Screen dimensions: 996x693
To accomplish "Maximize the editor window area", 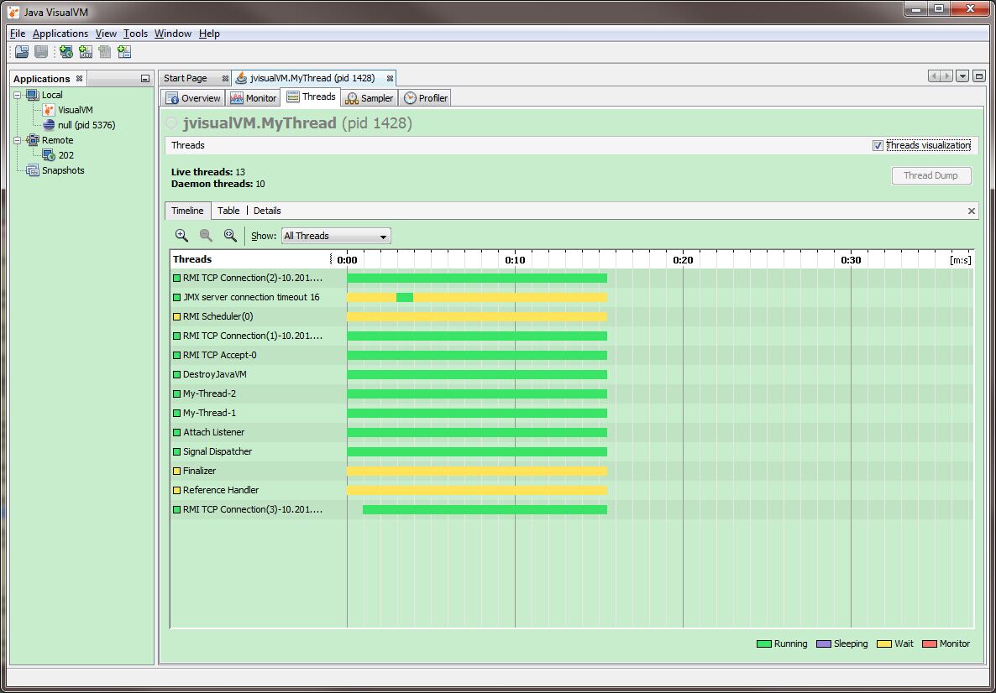I will [x=979, y=76].
